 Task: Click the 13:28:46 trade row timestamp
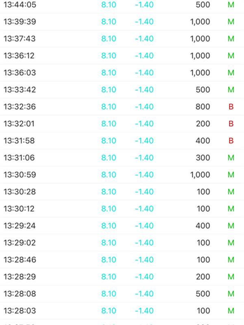pos(20,260)
